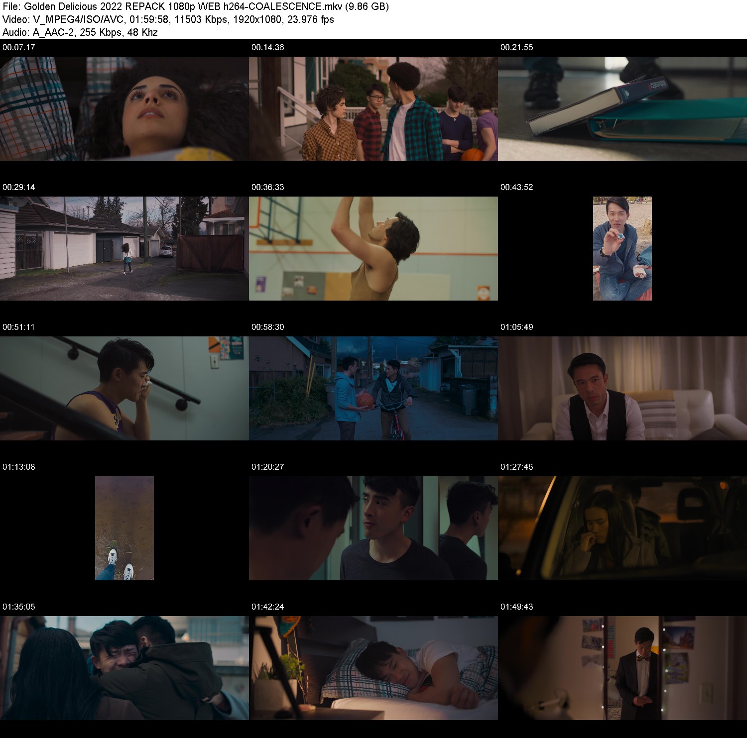
Task: Open the sleeping scene thumbnail at 01:42:24
Action: point(373,668)
